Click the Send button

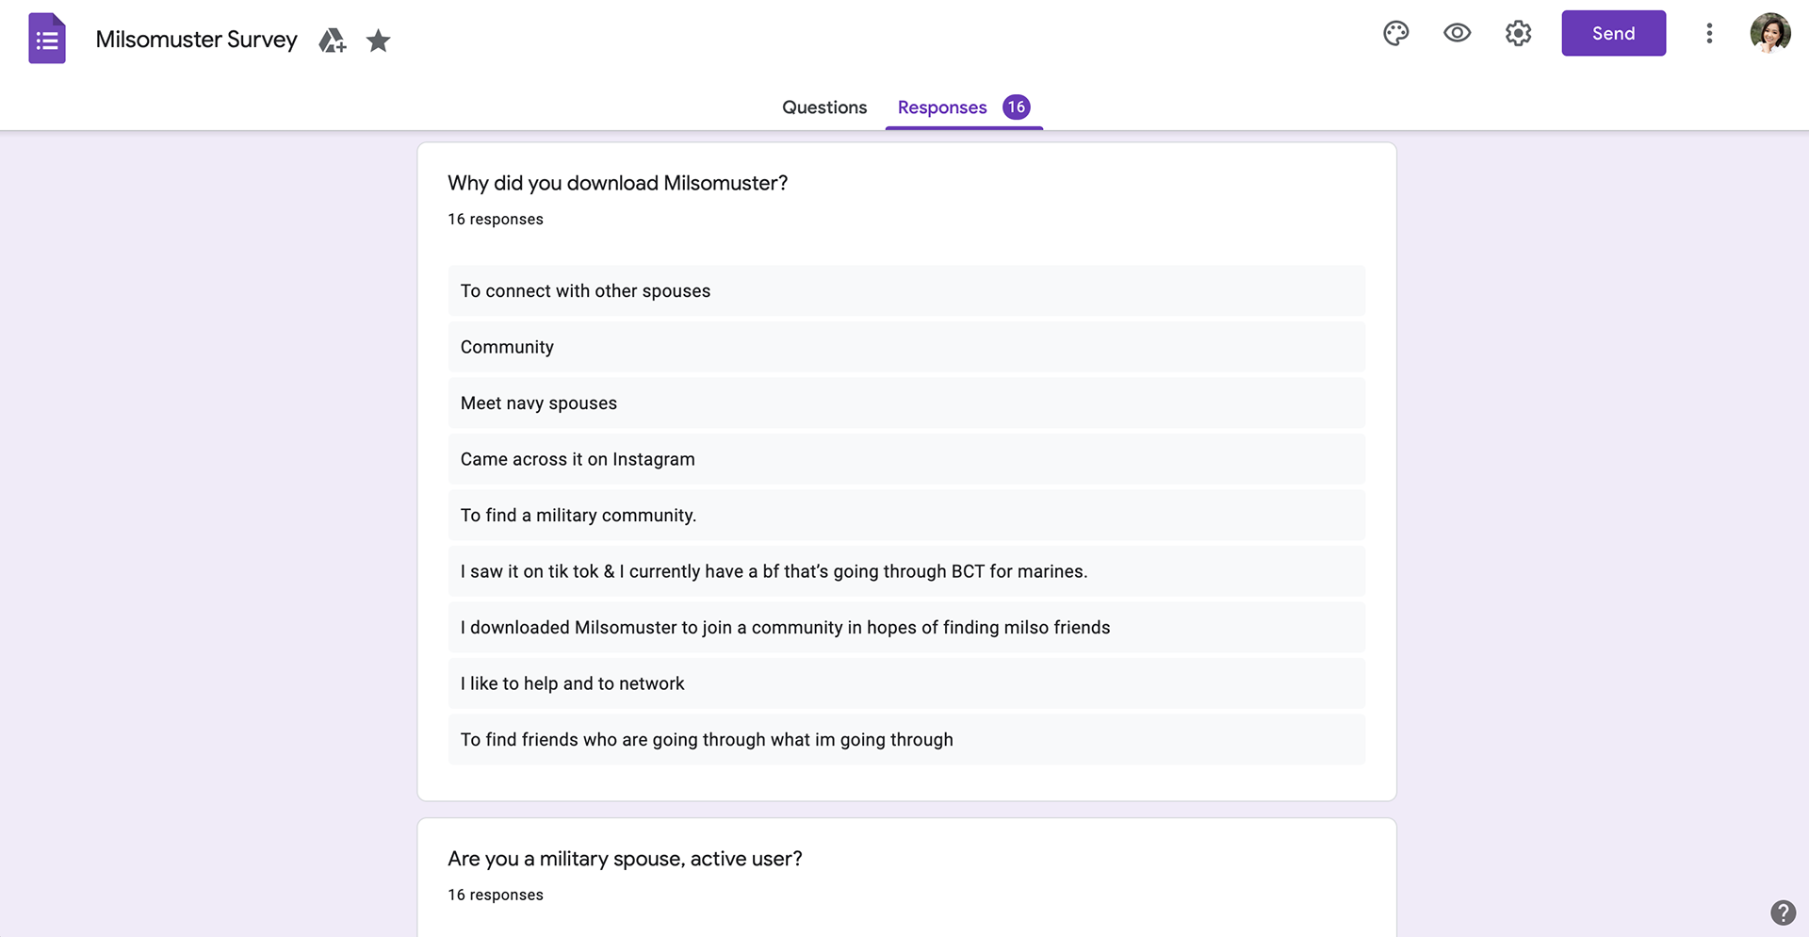(1613, 33)
